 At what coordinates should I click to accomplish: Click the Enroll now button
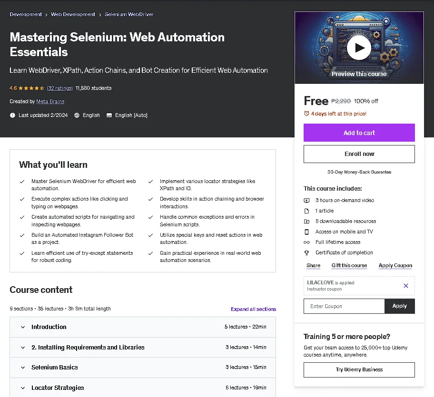pos(359,154)
